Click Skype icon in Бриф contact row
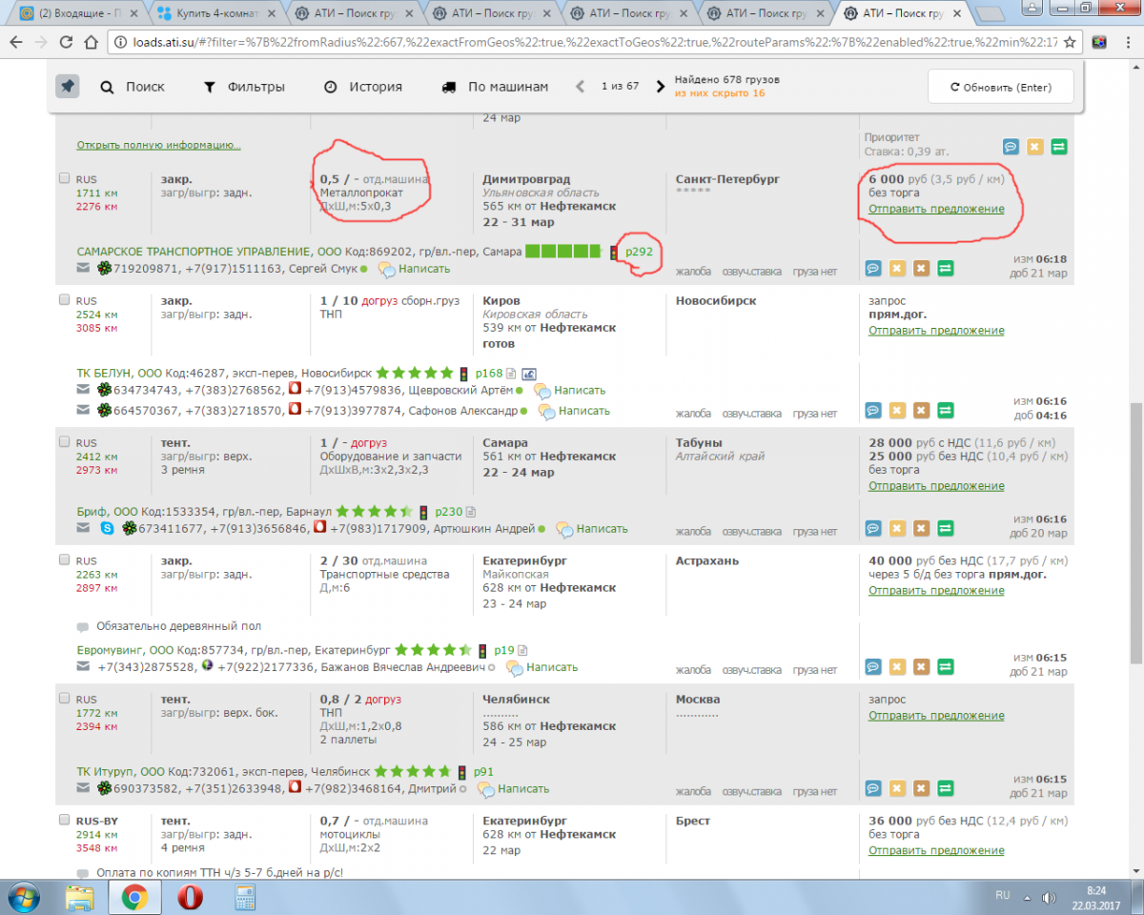1144x915 pixels. coord(107,528)
